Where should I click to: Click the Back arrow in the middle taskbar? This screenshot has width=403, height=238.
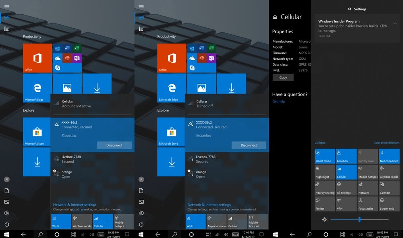pyautogui.click(x=158, y=234)
